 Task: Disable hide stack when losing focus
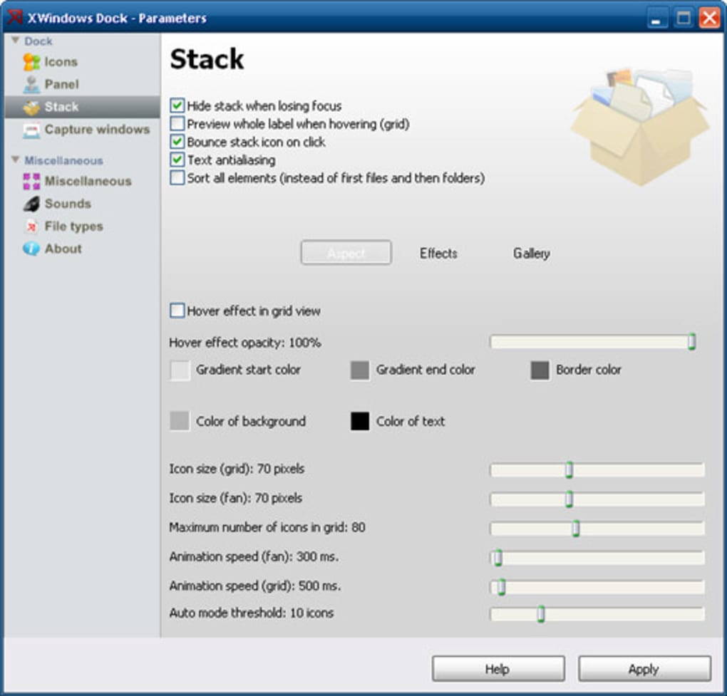[x=175, y=105]
